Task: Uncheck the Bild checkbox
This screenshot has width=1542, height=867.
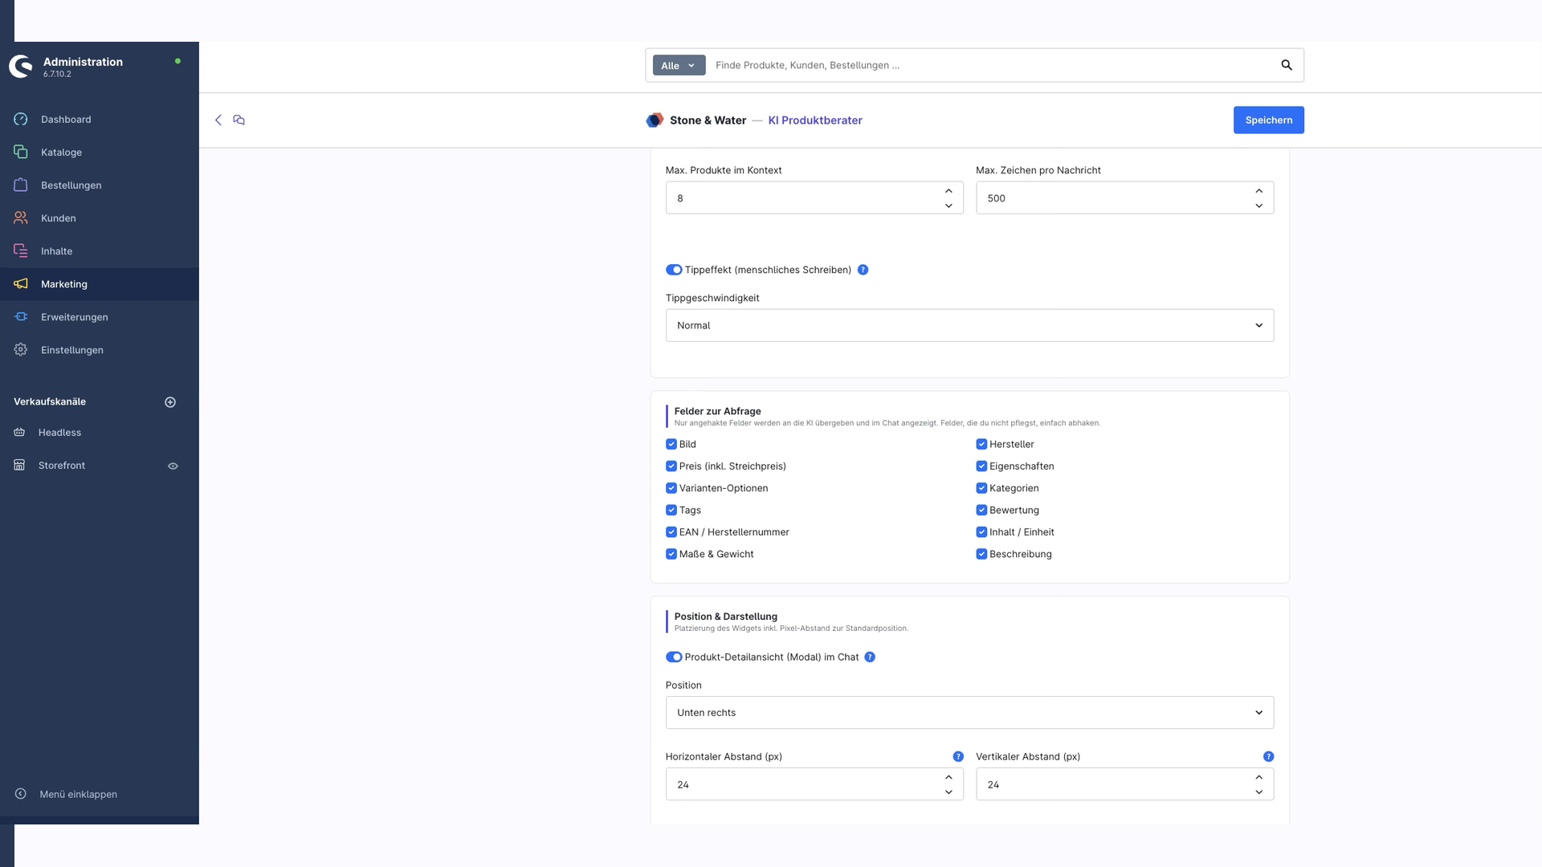Action: [671, 445]
